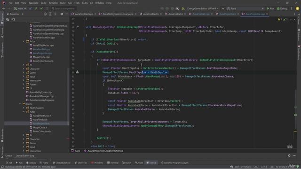
Task: Open the Build menu
Action: click(x=63, y=3)
